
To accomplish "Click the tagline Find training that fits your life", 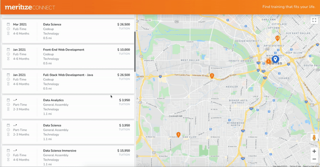I will tap(289, 7).
